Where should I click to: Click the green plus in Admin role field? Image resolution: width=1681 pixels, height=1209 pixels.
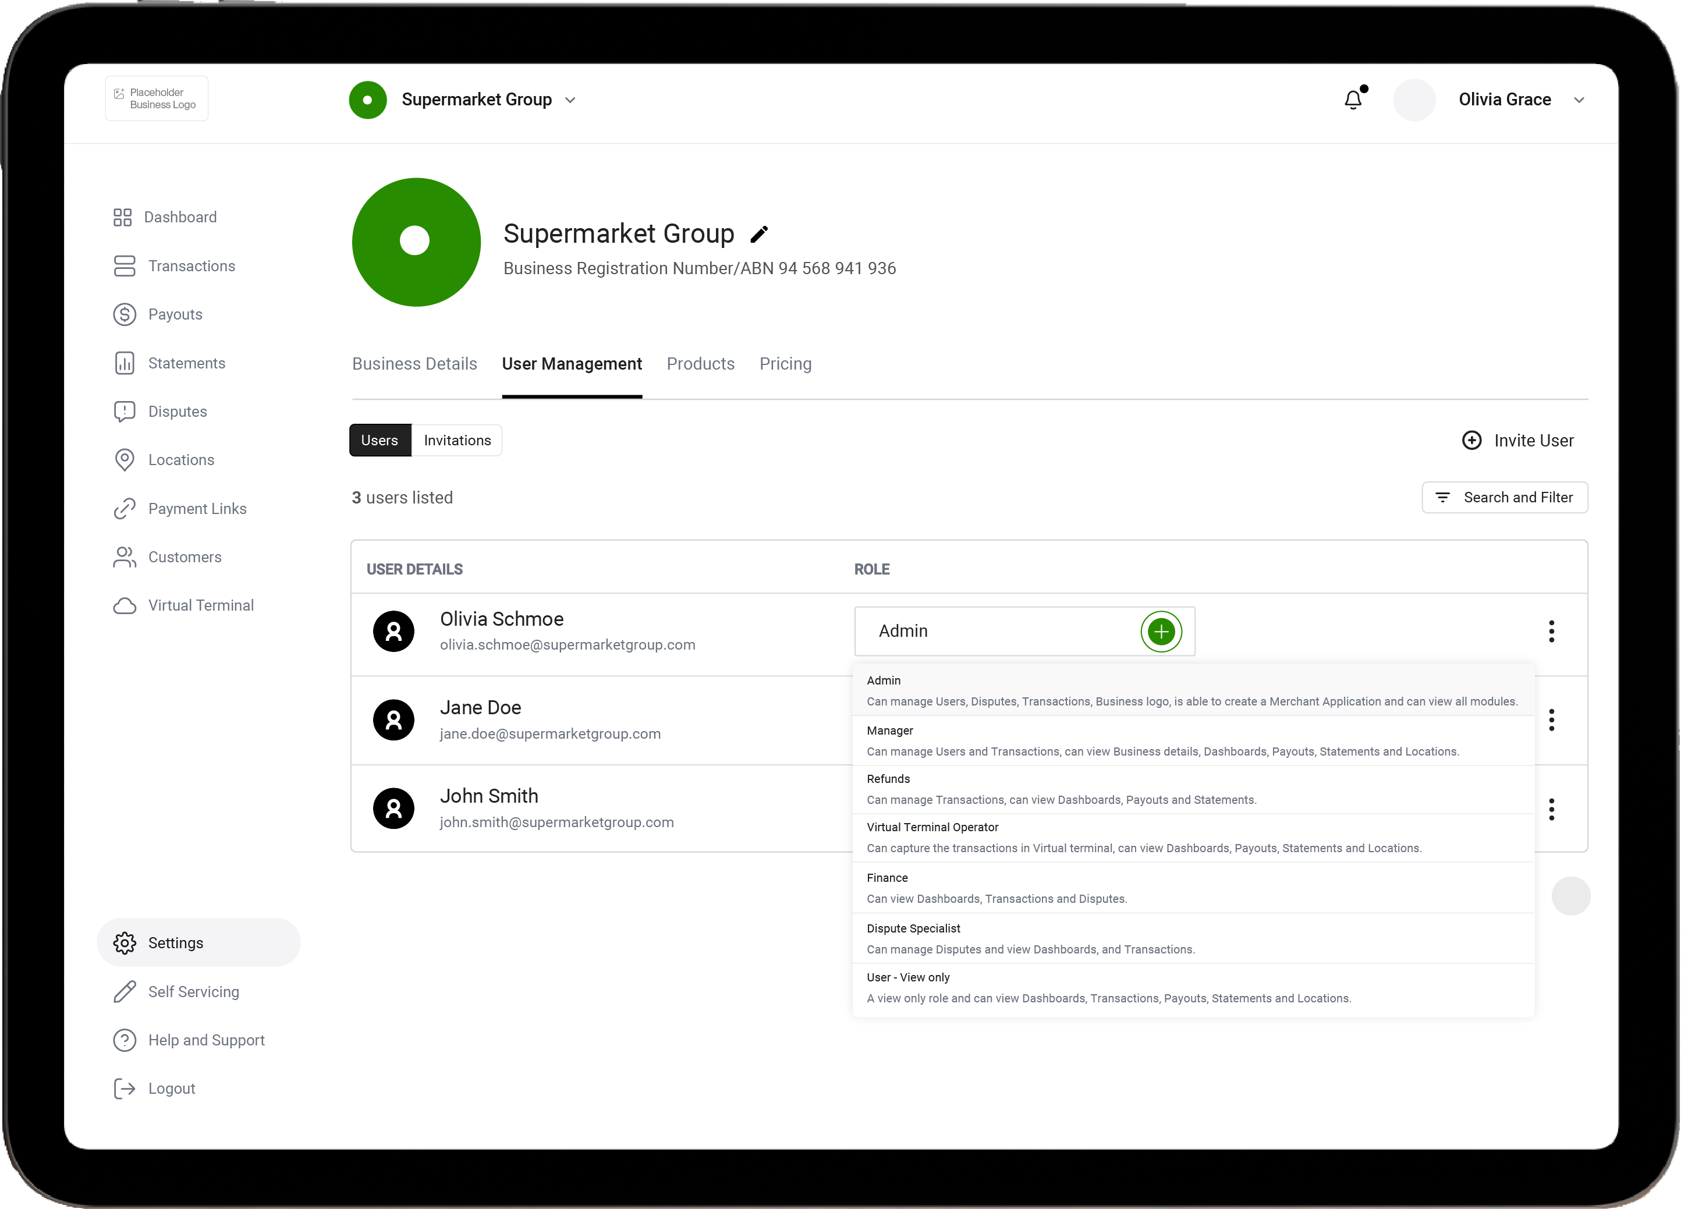[x=1161, y=632]
